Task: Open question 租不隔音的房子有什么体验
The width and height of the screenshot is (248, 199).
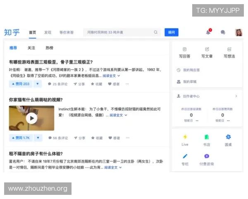Action: 36,154
